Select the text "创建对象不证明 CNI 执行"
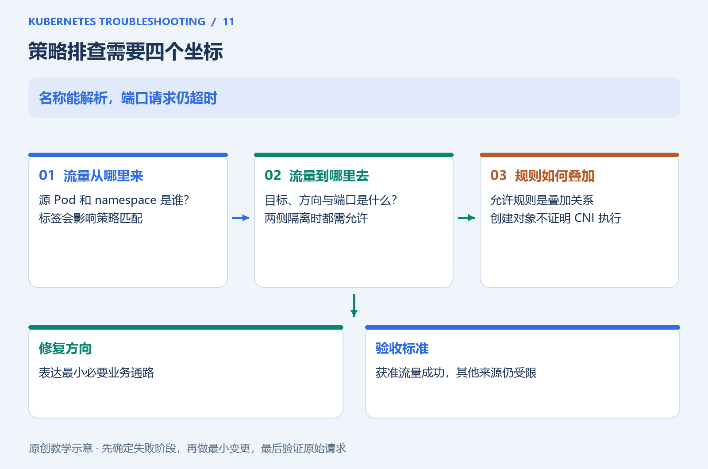This screenshot has width=708, height=469. 556,218
